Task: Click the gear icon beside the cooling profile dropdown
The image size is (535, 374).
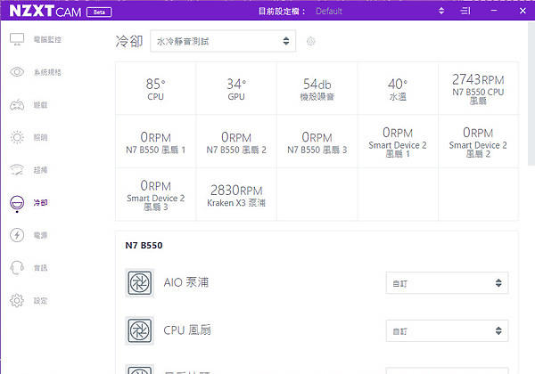Action: pyautogui.click(x=311, y=42)
